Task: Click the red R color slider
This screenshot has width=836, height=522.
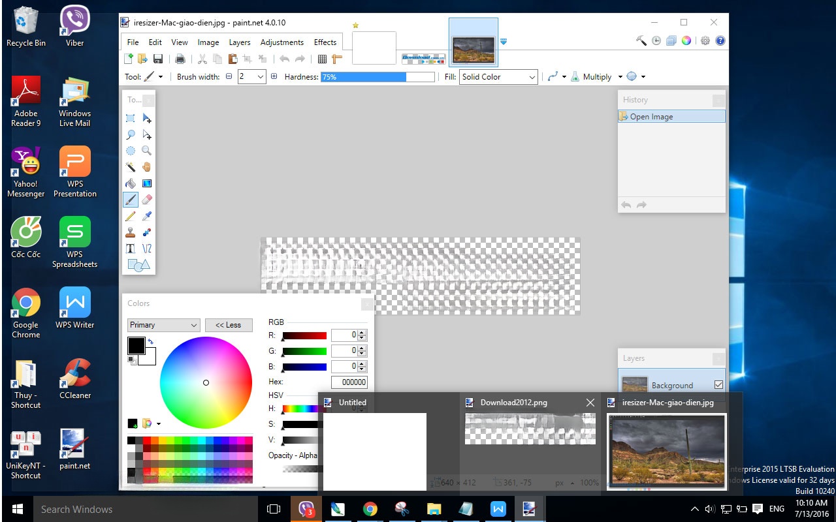Action: coord(304,335)
